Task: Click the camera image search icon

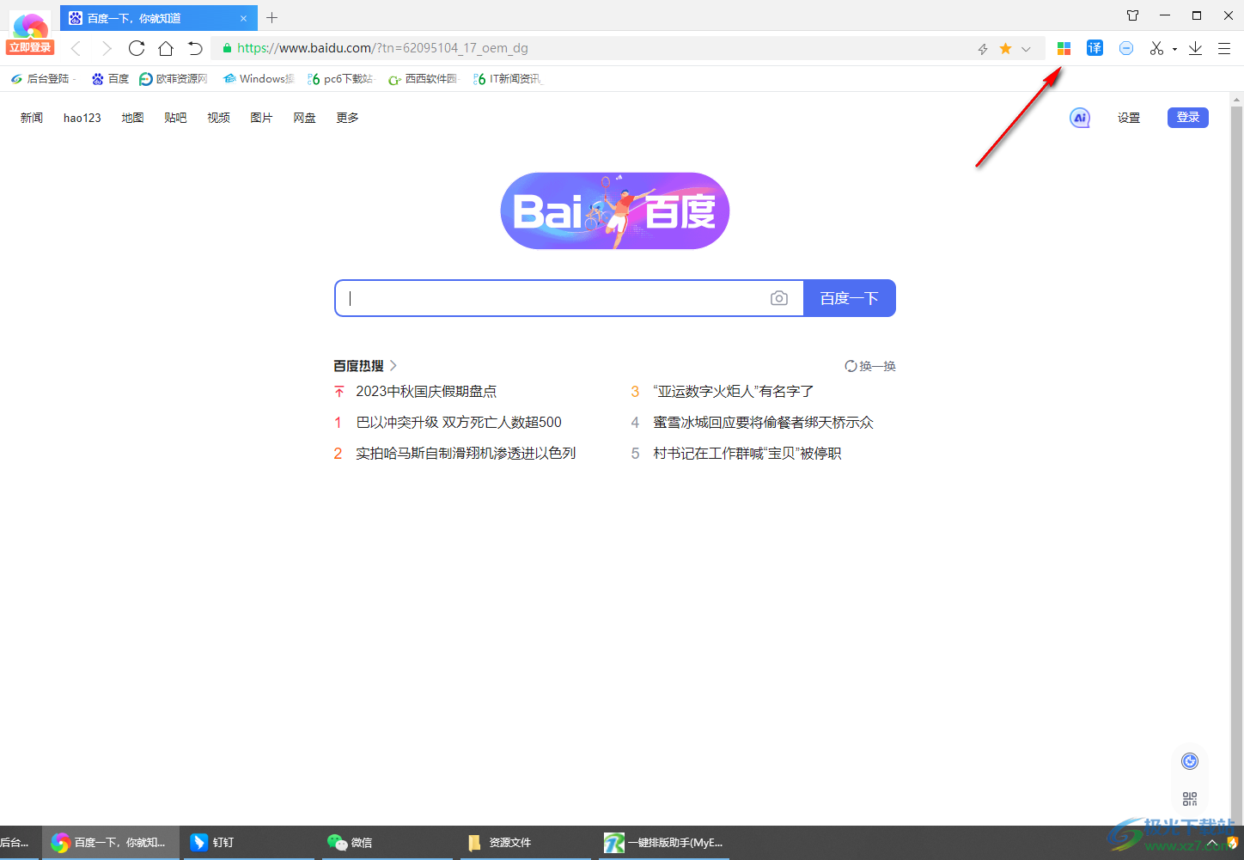Action: point(779,298)
